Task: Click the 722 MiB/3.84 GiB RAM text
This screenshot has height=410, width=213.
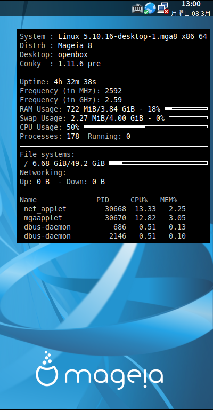Action: coord(103,109)
